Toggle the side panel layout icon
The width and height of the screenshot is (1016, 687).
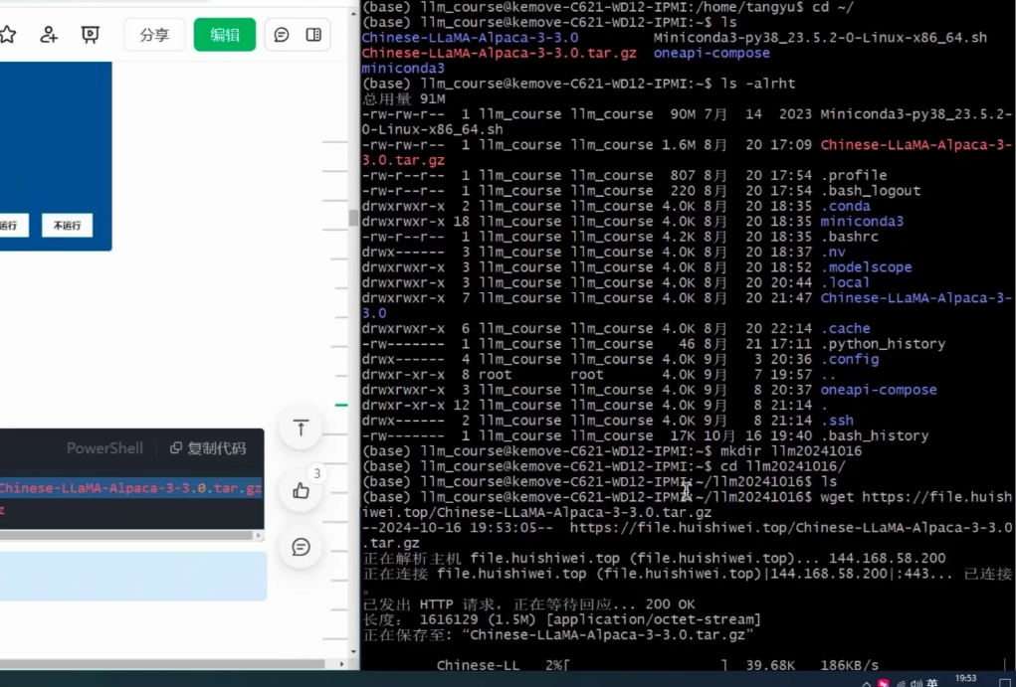pyautogui.click(x=313, y=35)
